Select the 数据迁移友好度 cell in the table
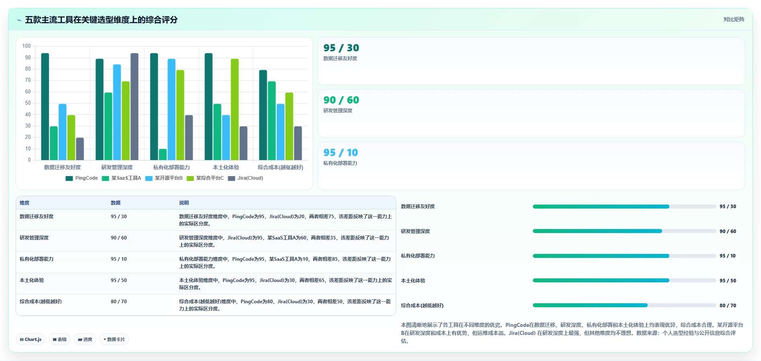Viewport: 761px width, 361px height. click(x=37, y=217)
